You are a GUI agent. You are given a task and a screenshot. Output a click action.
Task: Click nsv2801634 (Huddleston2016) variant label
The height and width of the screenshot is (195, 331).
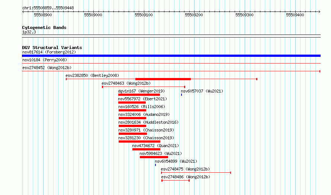click(x=148, y=122)
